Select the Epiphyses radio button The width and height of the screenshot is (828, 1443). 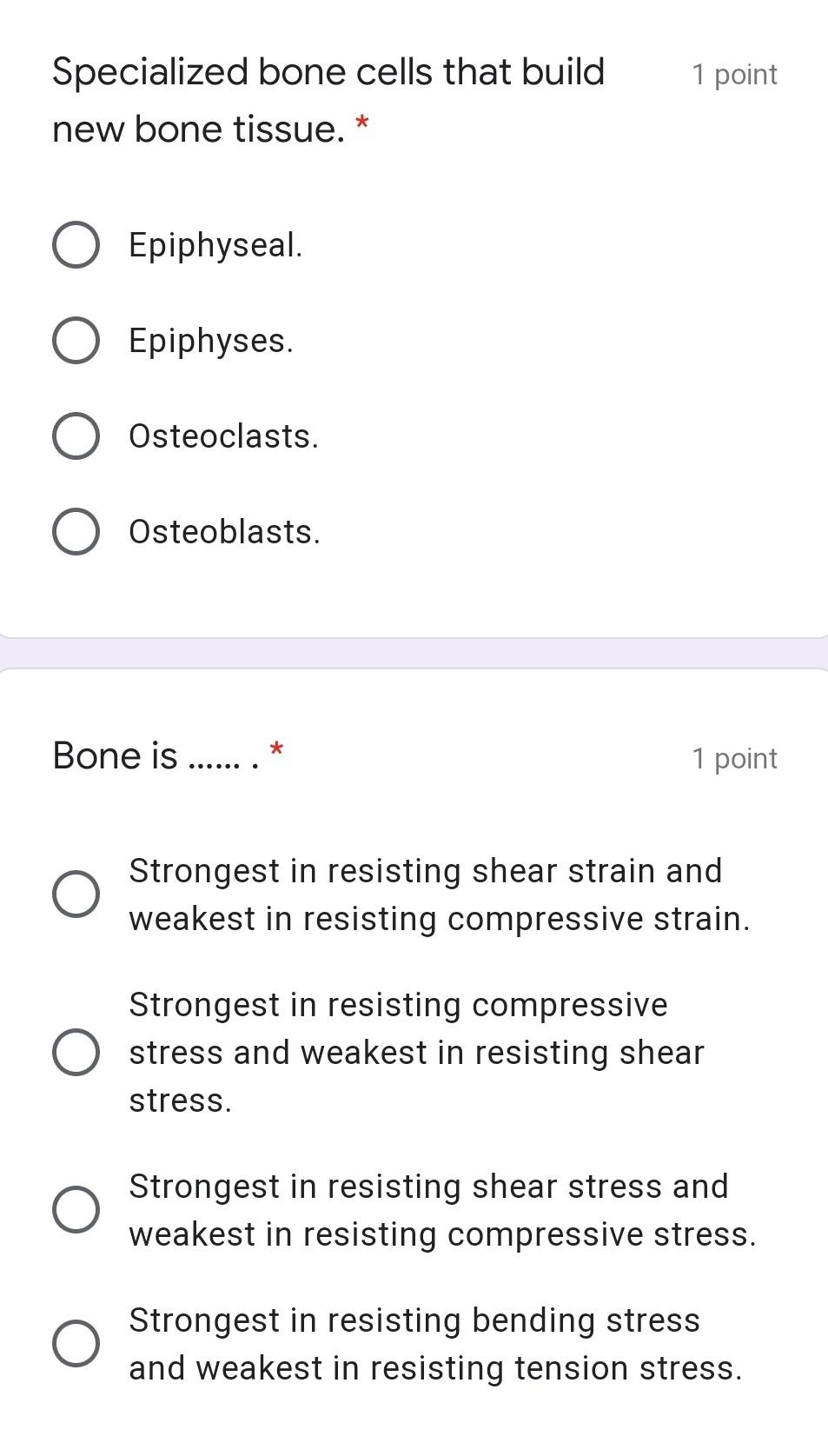point(76,341)
